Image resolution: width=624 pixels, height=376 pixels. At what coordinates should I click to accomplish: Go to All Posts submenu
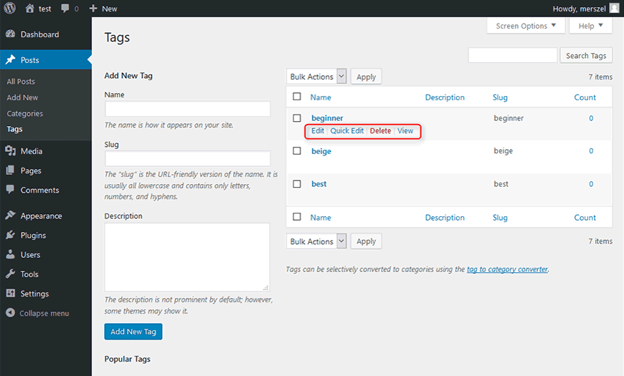point(21,82)
